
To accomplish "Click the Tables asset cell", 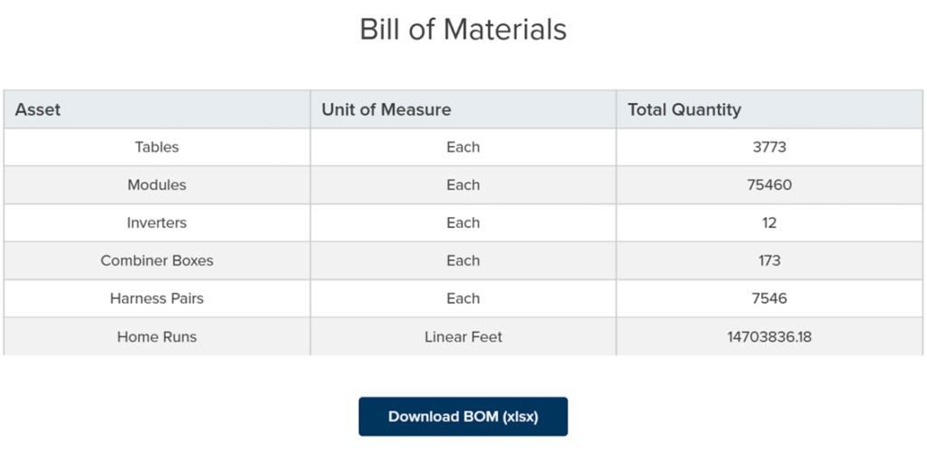I will point(157,147).
